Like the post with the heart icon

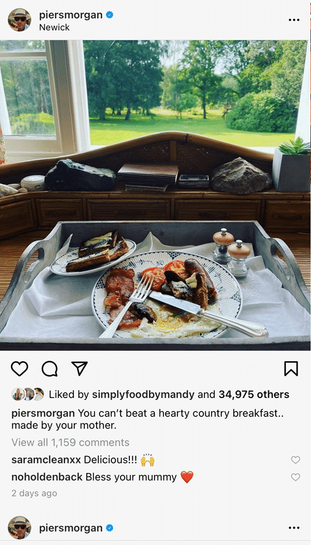pos(19,368)
